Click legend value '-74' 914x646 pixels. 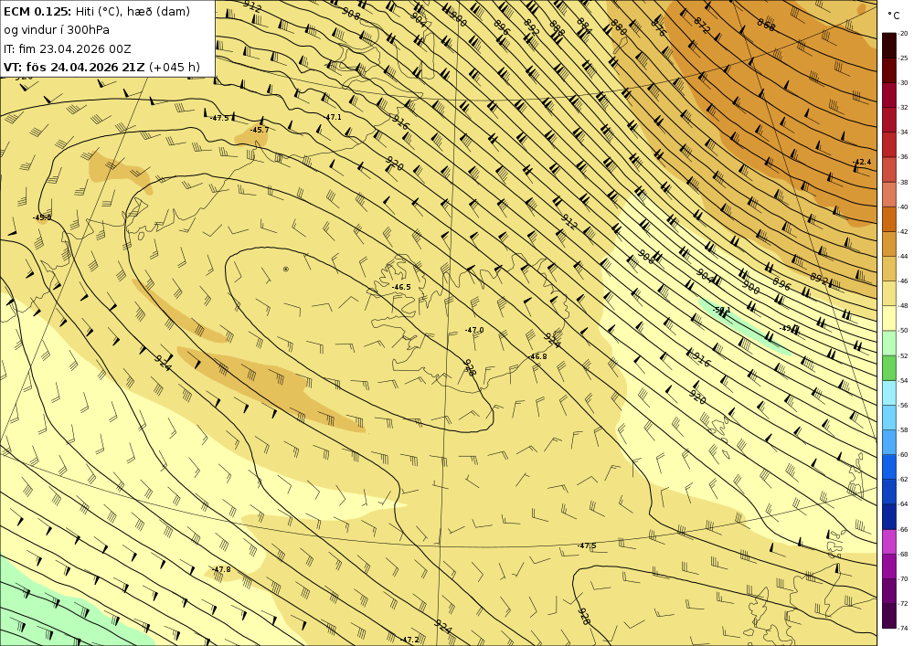904,628
